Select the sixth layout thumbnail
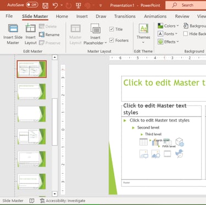The width and height of the screenshot is (206, 205). pos(32,181)
